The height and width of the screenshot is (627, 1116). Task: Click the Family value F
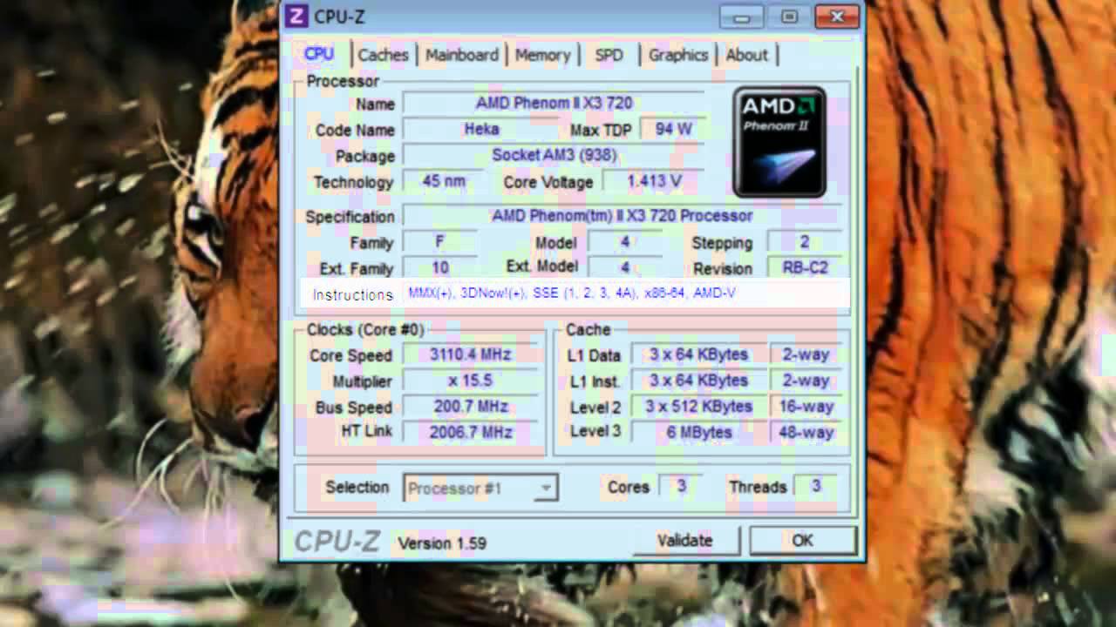pyautogui.click(x=440, y=241)
